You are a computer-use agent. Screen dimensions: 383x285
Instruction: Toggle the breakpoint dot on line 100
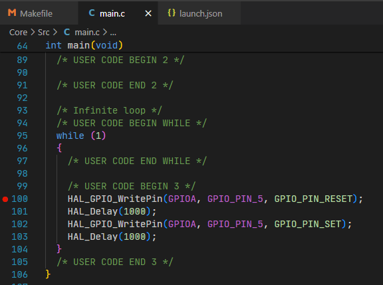coord(5,199)
